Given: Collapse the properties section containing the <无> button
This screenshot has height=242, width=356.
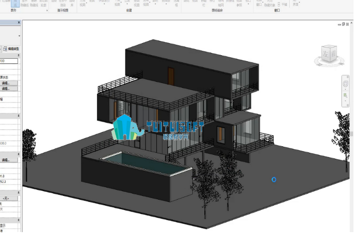Looking at the screenshot, I should 18,193.
